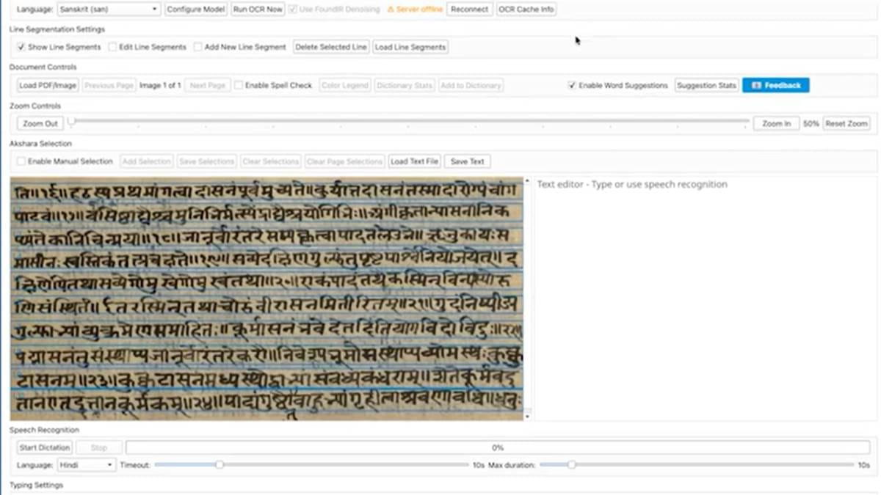Image resolution: width=881 pixels, height=495 pixels.
Task: Adjust the zoom level slider
Action: pyautogui.click(x=72, y=122)
